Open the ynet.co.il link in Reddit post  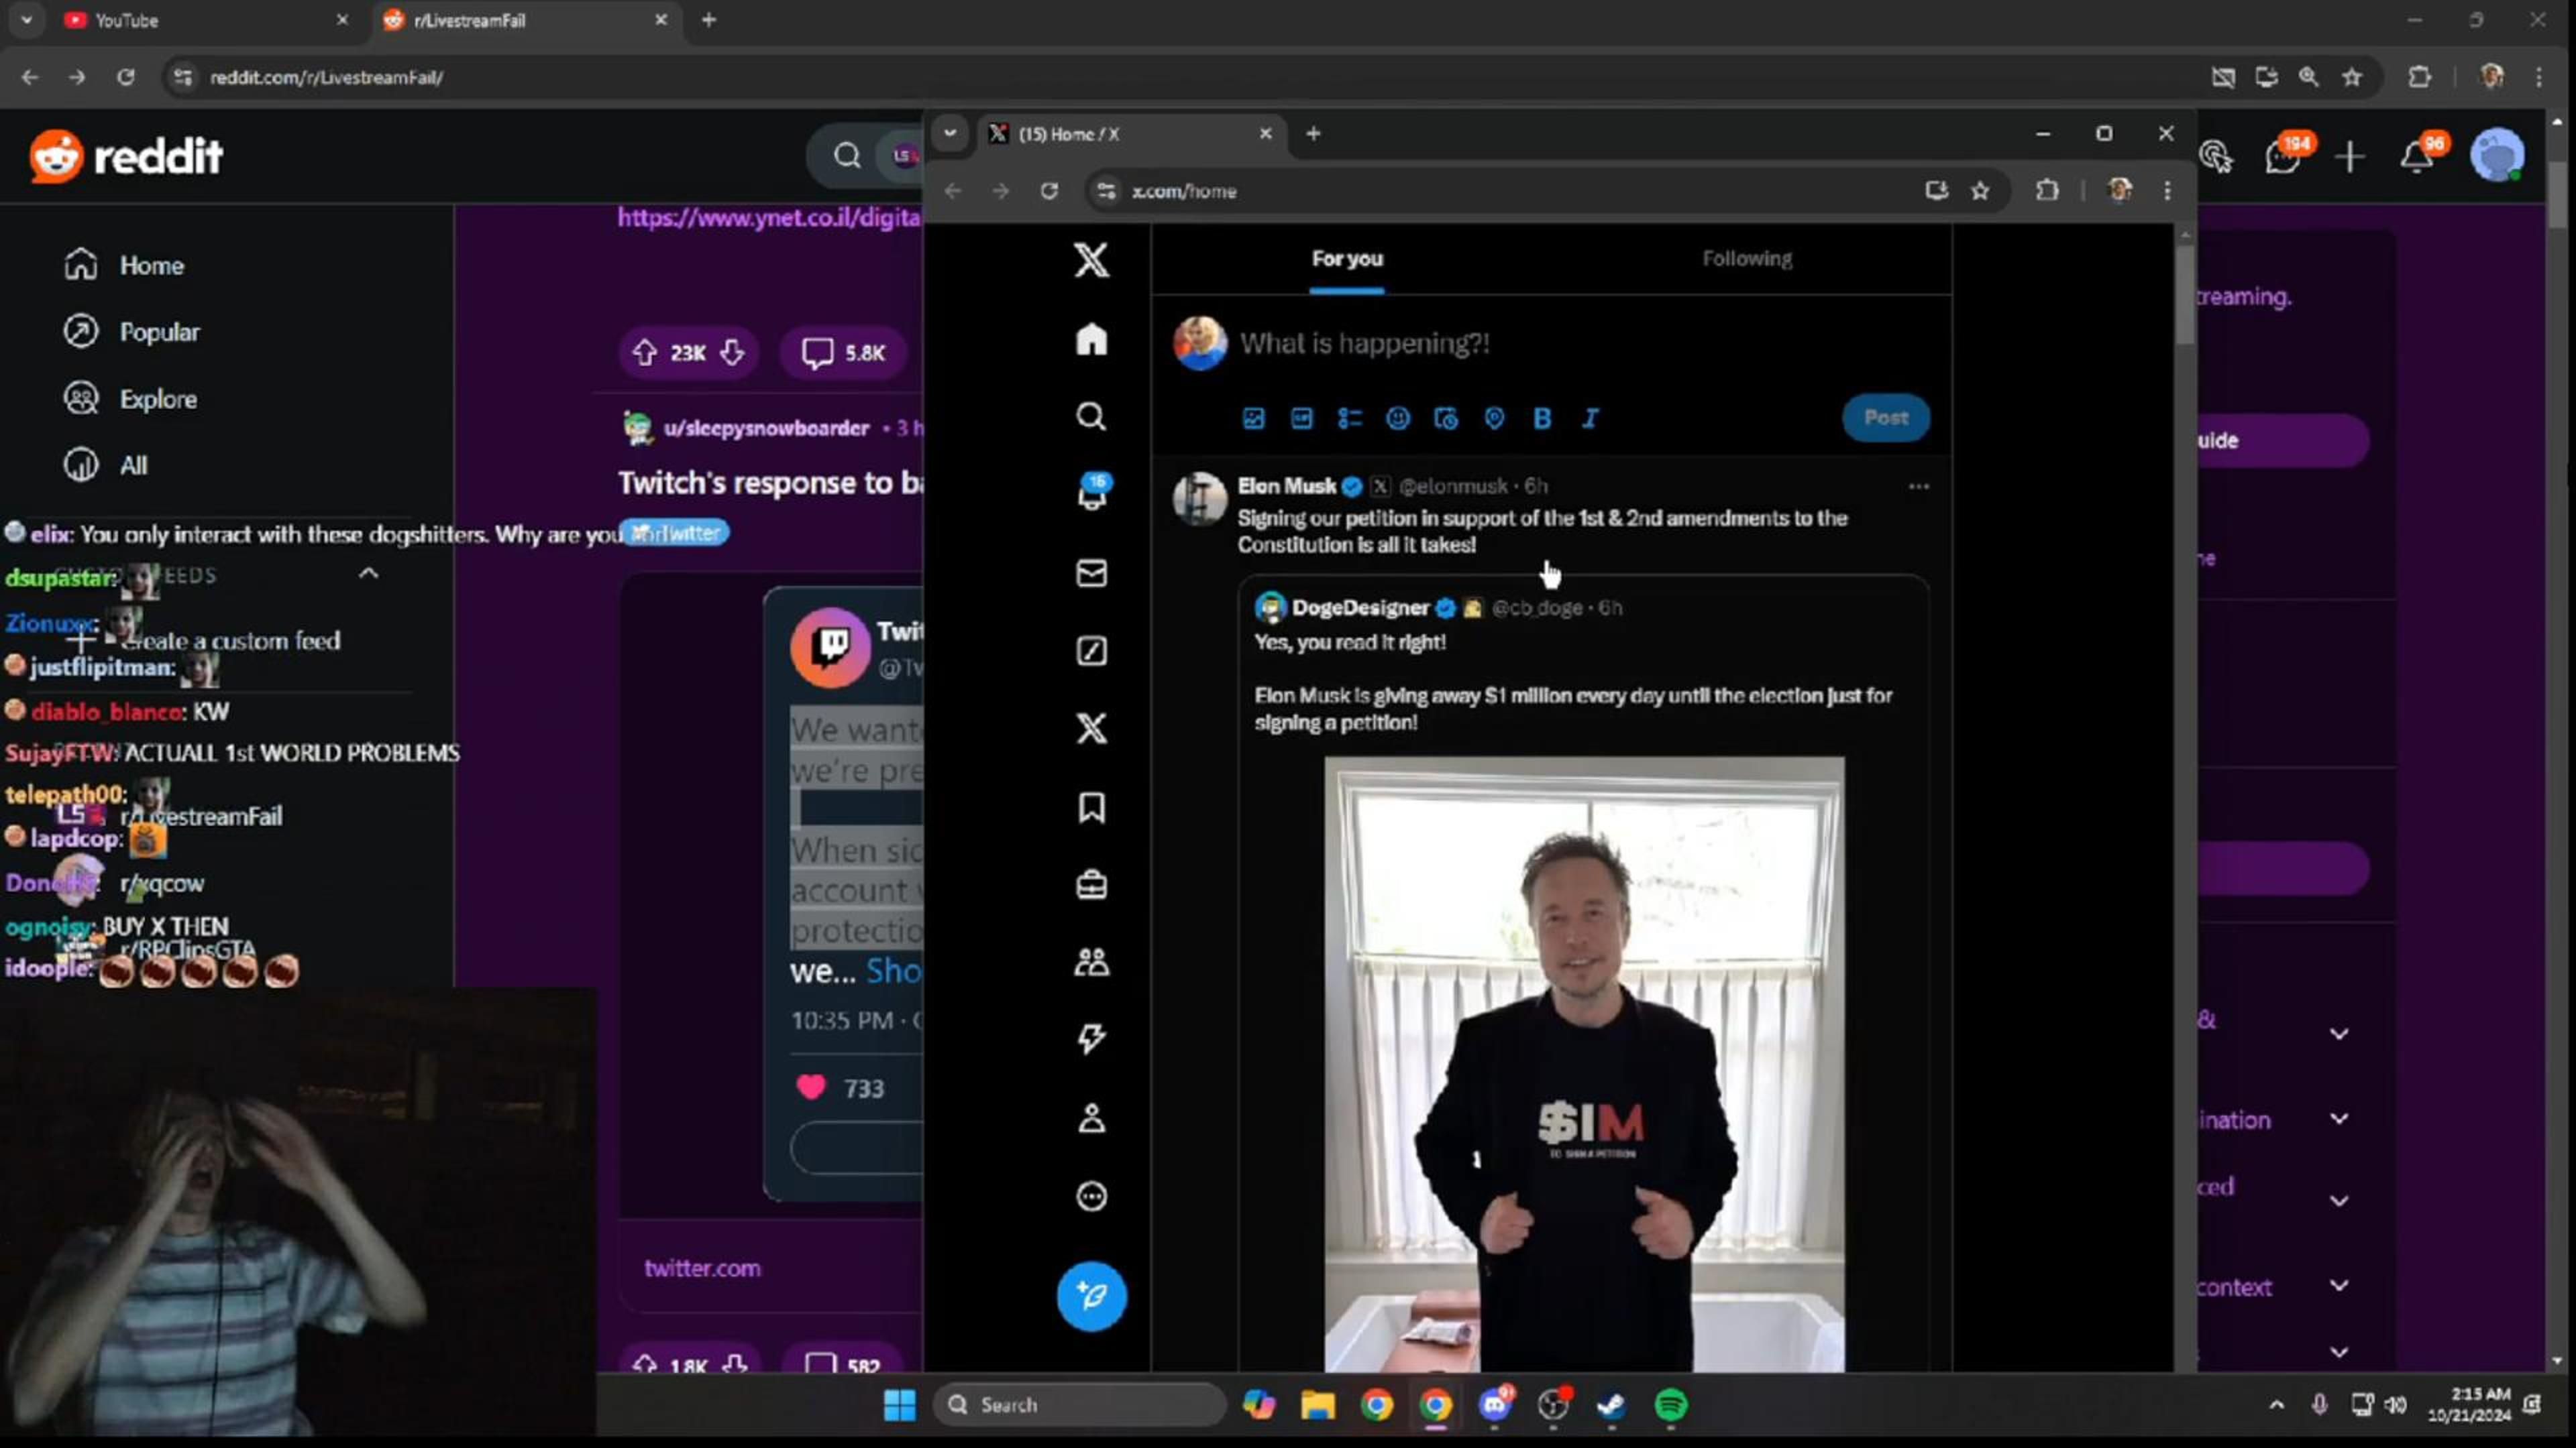pos(768,217)
